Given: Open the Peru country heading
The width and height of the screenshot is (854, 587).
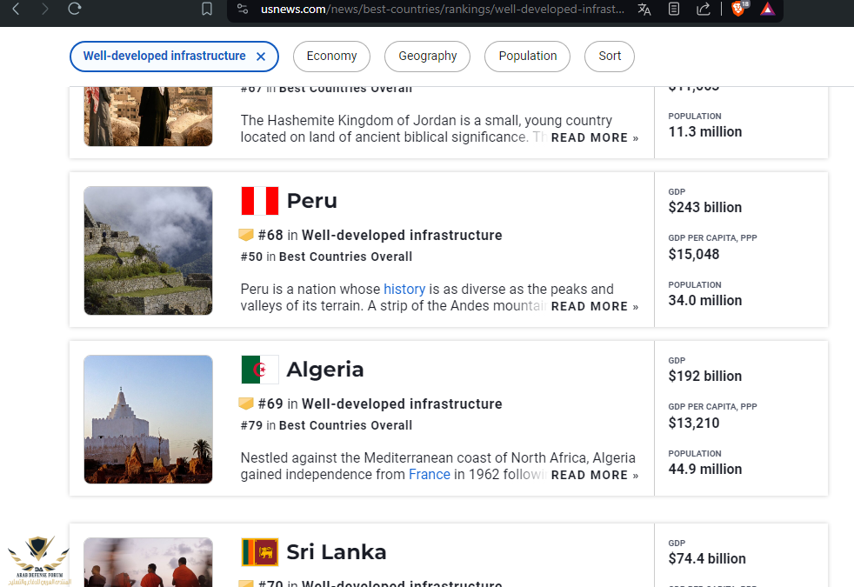Looking at the screenshot, I should coord(312,201).
